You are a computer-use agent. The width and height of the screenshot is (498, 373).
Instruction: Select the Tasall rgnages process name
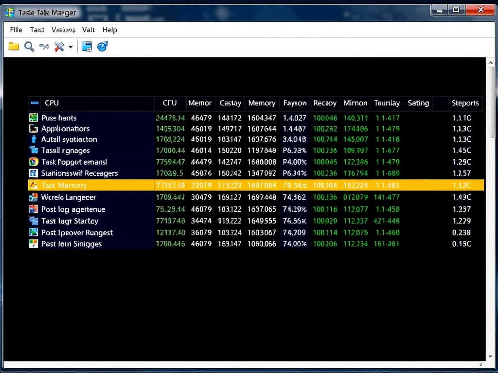pos(66,151)
